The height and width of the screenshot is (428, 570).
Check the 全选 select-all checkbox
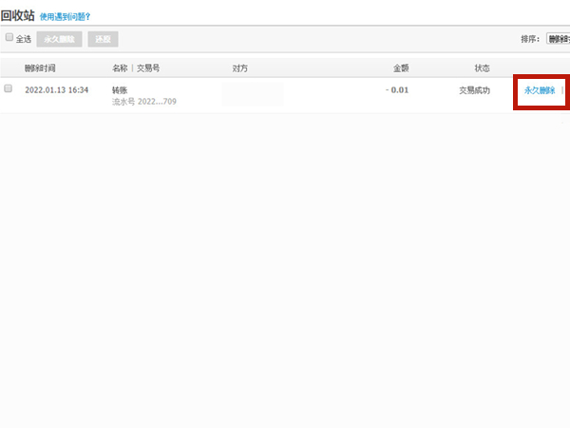click(x=9, y=38)
